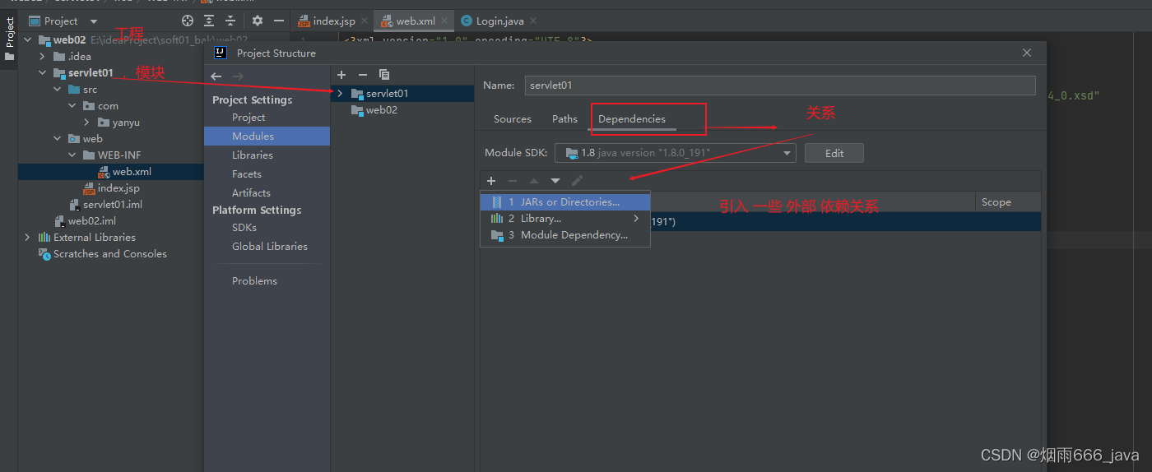Click the Collapse All icon in Project panel
This screenshot has width=1152, height=472.
point(230,21)
